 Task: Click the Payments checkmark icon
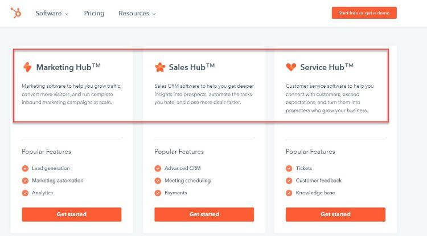click(x=158, y=193)
